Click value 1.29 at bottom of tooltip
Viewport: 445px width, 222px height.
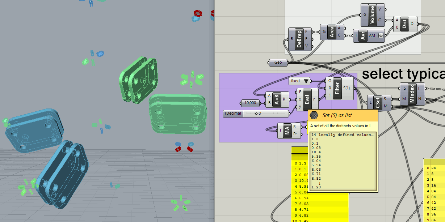click(316, 187)
